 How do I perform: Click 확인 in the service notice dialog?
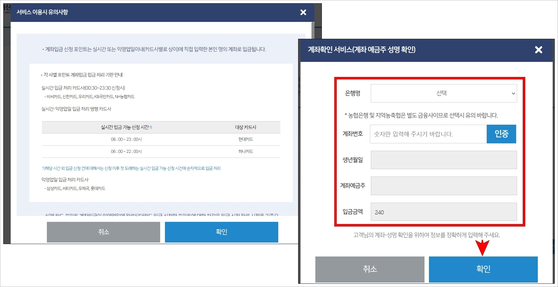pyautogui.click(x=221, y=232)
